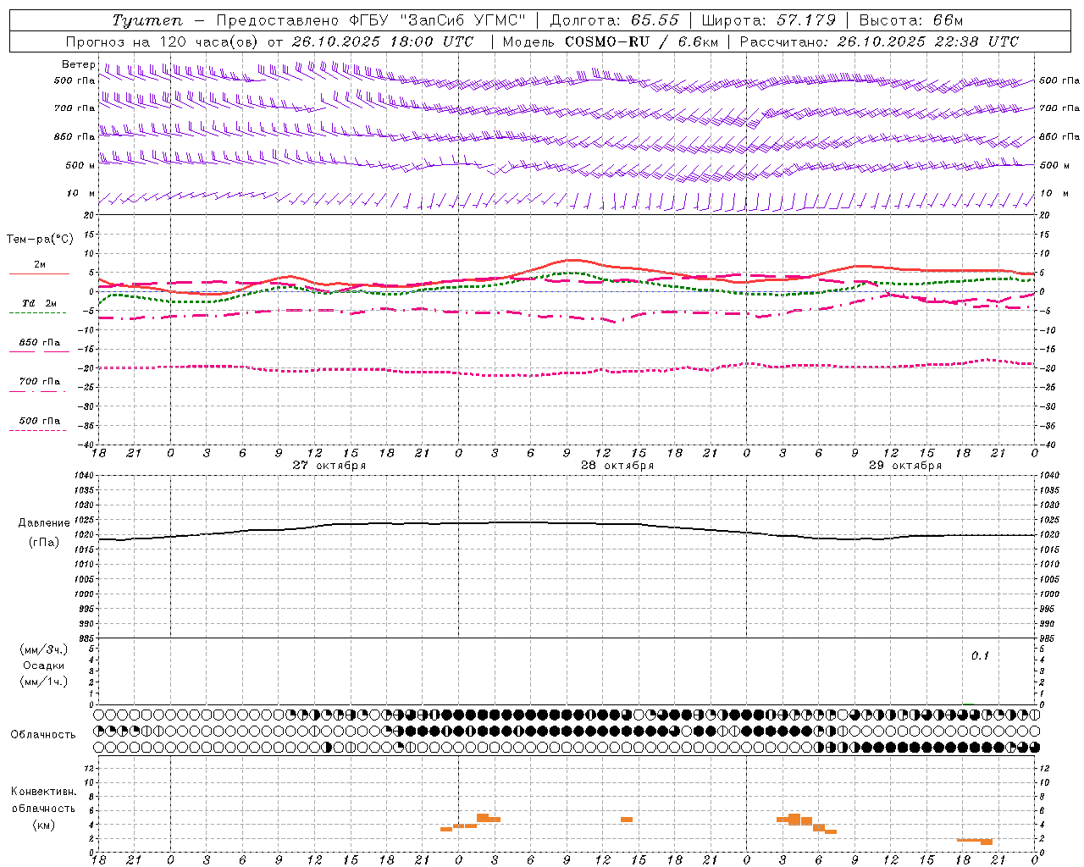Click the orange convective bar at 28 октября 14h

coord(627,820)
